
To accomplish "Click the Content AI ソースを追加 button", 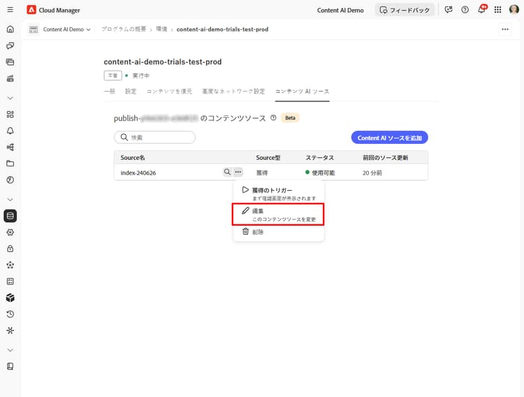I will click(389, 138).
